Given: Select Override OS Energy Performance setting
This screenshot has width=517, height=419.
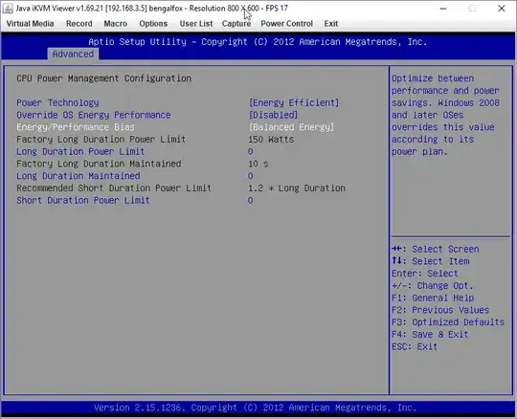Looking at the screenshot, I should click(94, 115).
